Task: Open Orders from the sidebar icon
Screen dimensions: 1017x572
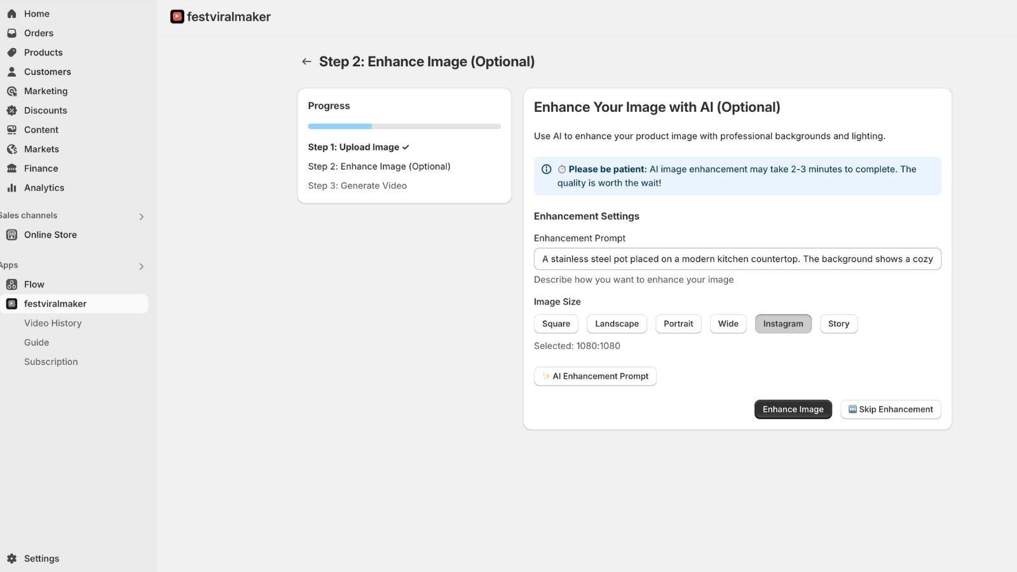Action: (12, 32)
